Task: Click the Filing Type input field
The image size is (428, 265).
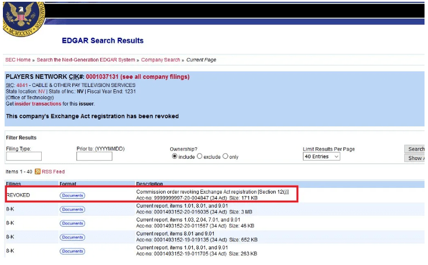Action: [x=24, y=157]
